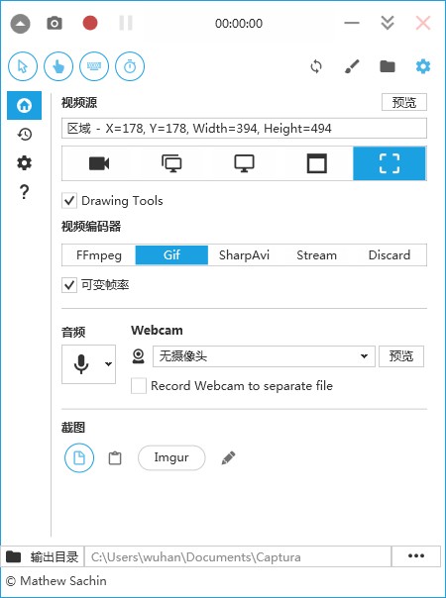Open the help question-mark sidebar tab
The width and height of the screenshot is (446, 598).
24,192
